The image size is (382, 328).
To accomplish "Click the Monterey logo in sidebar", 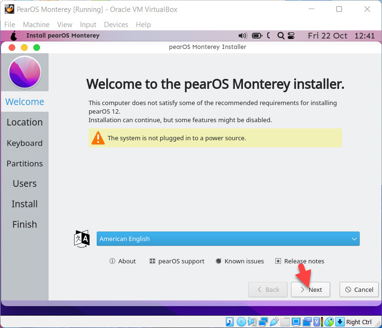I will tap(25, 72).
